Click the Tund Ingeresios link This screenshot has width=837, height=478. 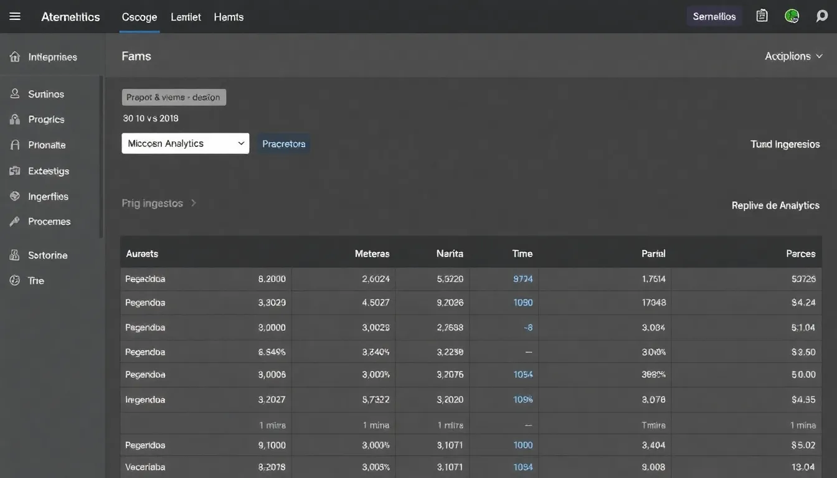[x=785, y=144]
